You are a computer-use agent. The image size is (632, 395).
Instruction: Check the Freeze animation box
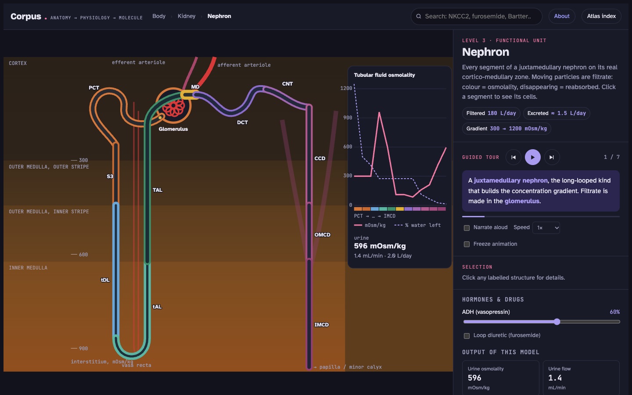[x=467, y=244]
